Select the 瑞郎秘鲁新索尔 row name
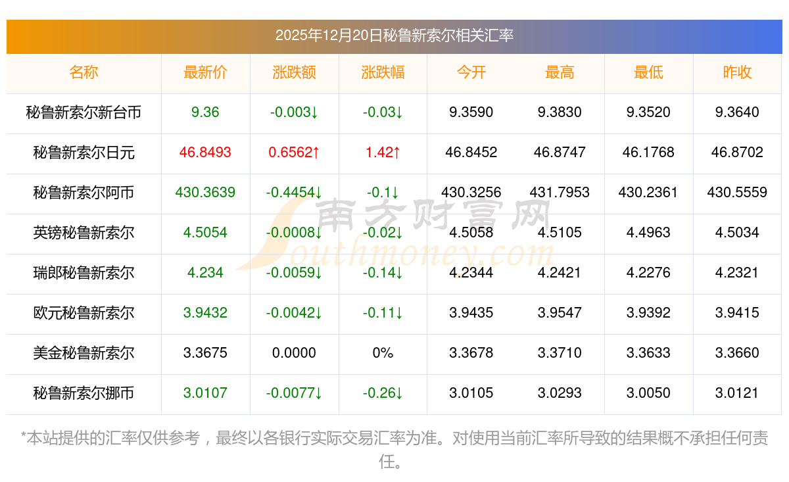Screen dimensions: 789x482 click(x=84, y=273)
